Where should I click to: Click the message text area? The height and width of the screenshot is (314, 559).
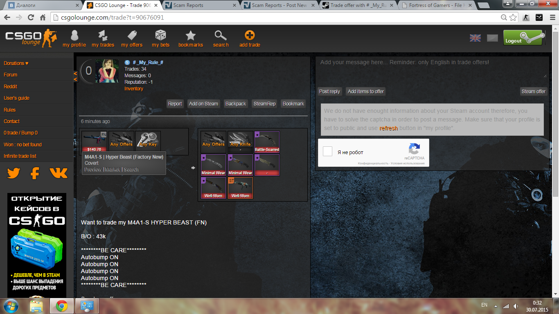[x=432, y=67]
